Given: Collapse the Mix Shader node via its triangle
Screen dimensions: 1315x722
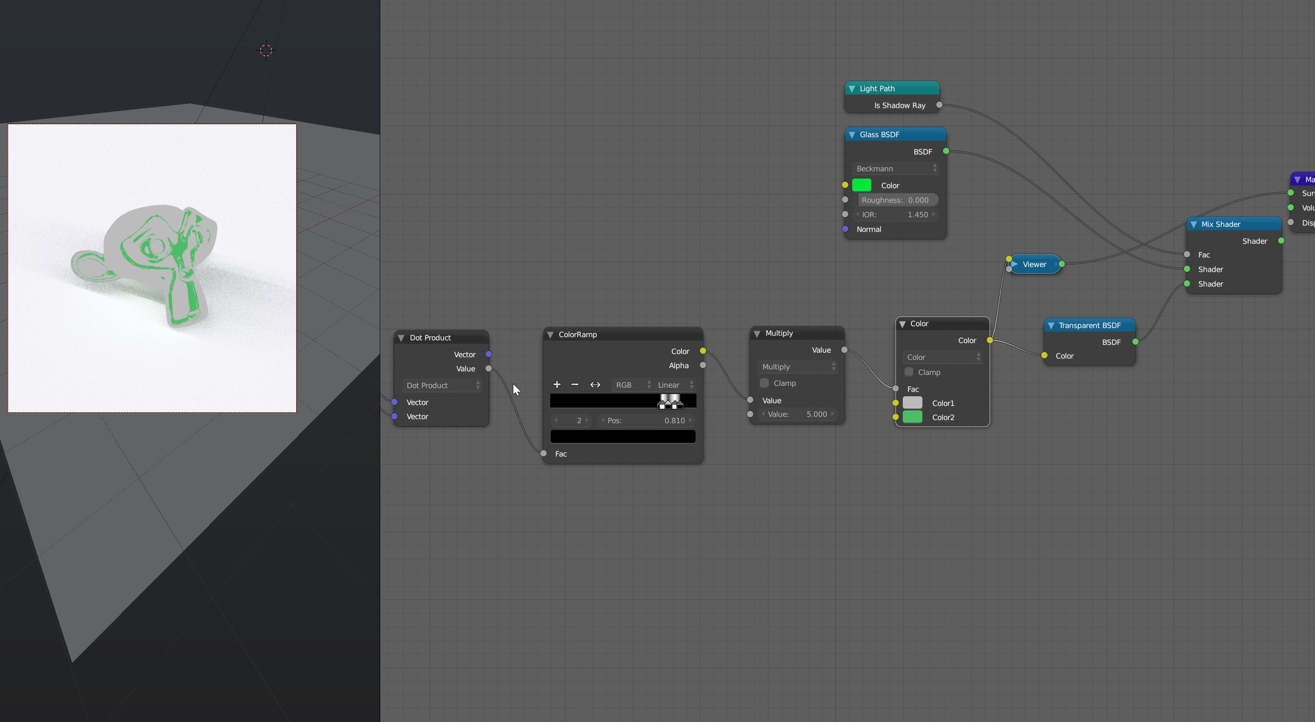Looking at the screenshot, I should 1193,225.
